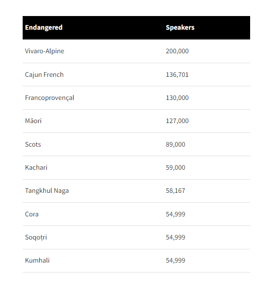Click the Endangered column header
Image resolution: width=269 pixels, height=289 pixels.
tap(44, 27)
